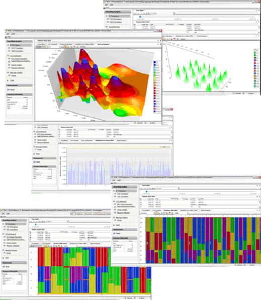The image size is (261, 300).
Task: Click highlighted toolbar icon above bottom-right resource grid
Action: pos(156,213)
